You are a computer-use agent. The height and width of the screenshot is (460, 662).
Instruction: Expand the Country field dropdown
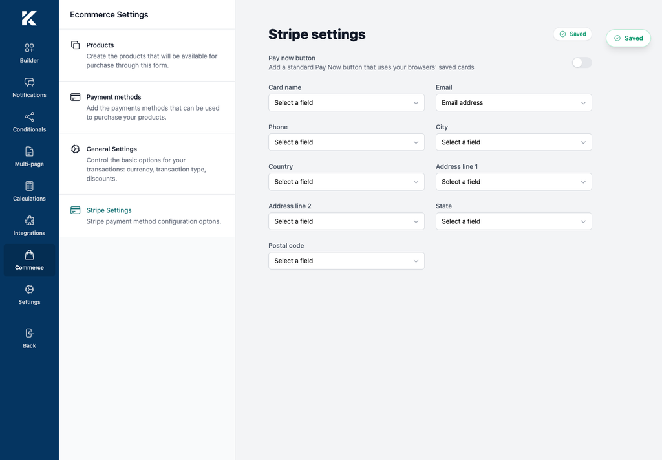[347, 182]
